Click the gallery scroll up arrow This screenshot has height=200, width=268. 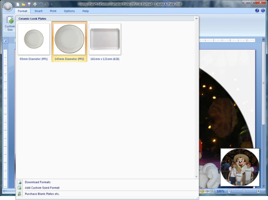[196, 18]
